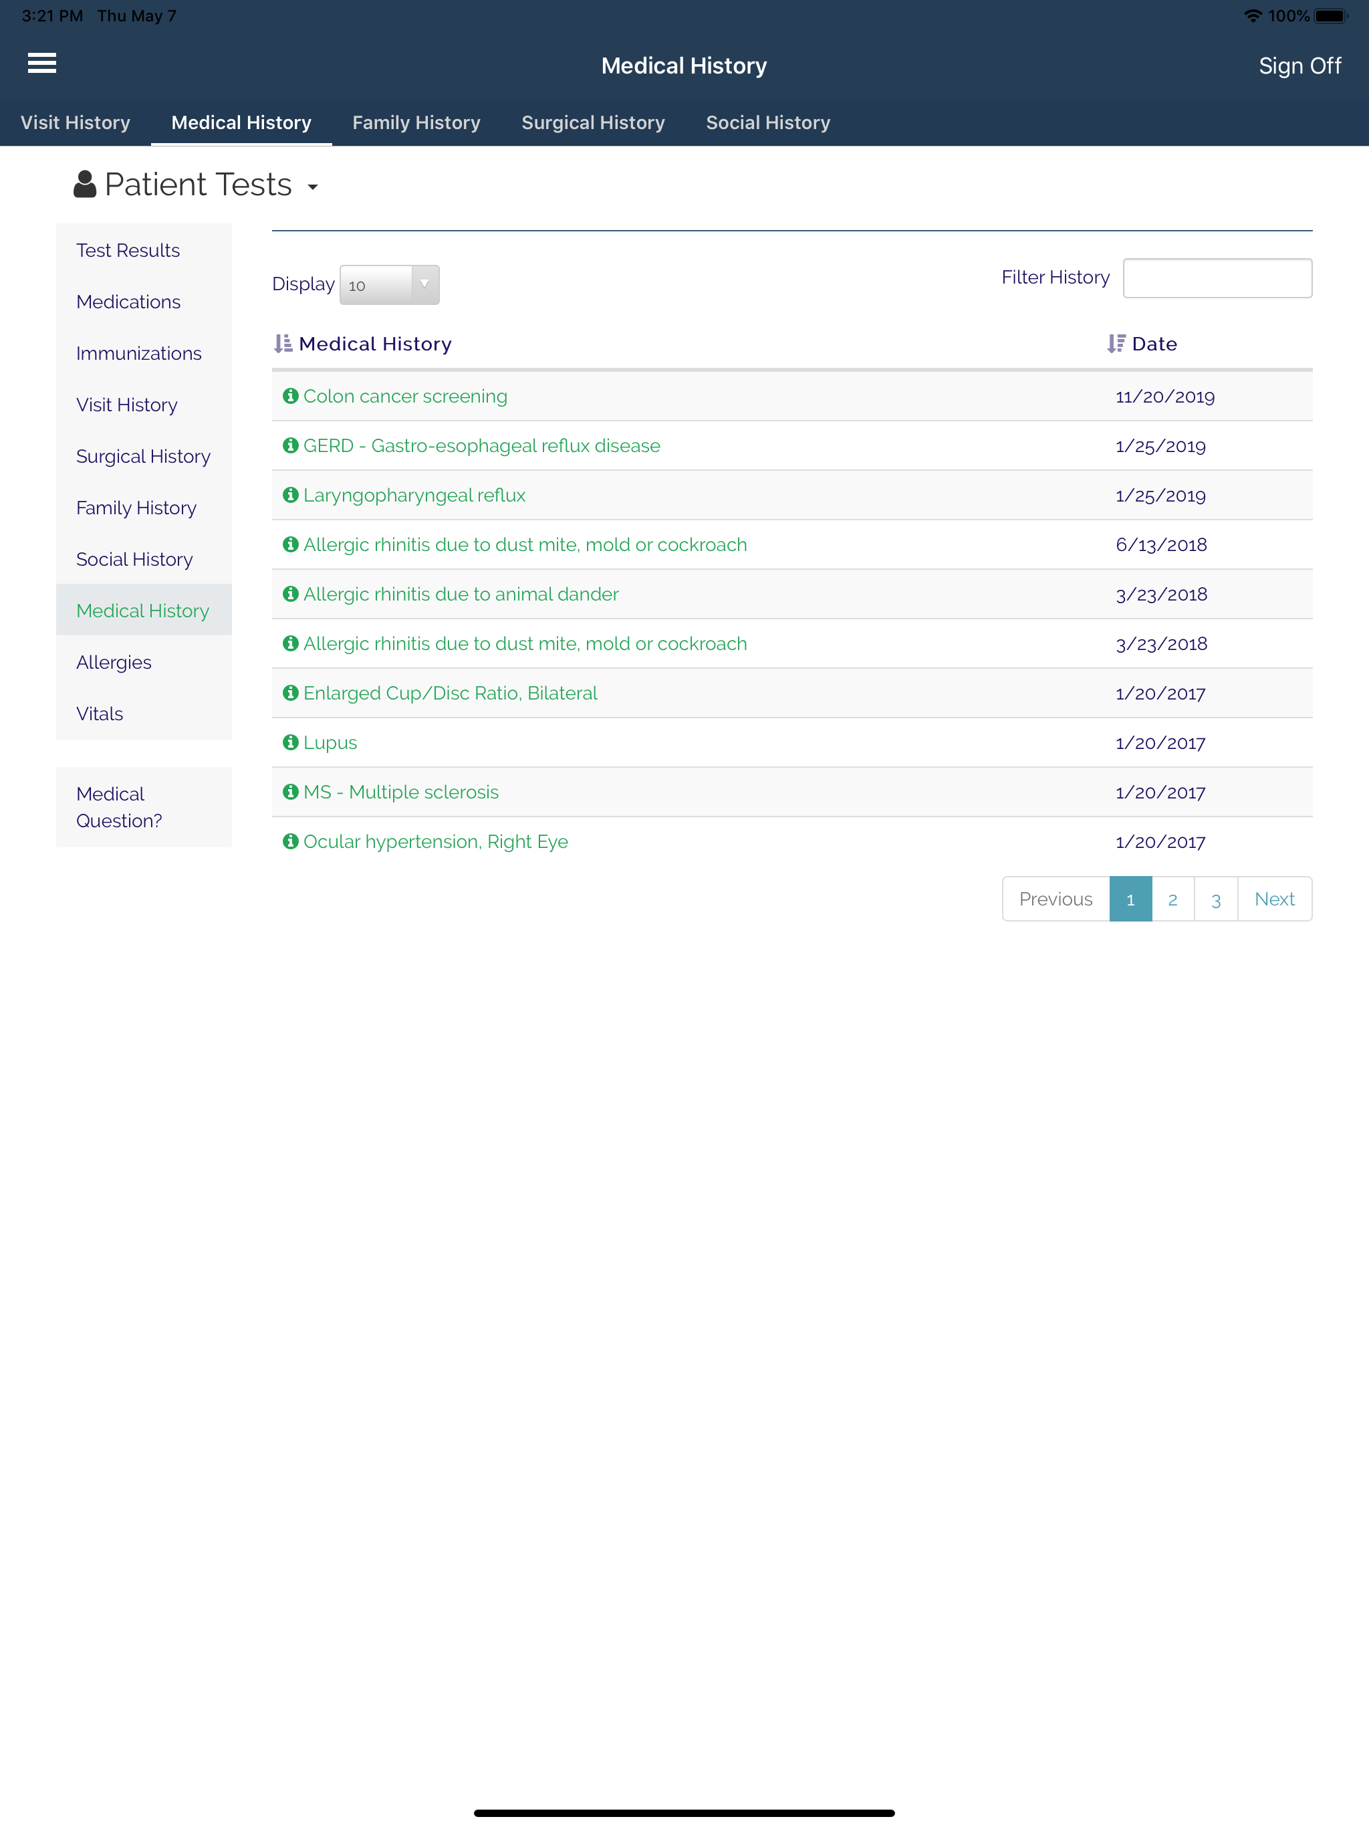Select the Medical History top tab
This screenshot has width=1369, height=1827.
pos(241,123)
